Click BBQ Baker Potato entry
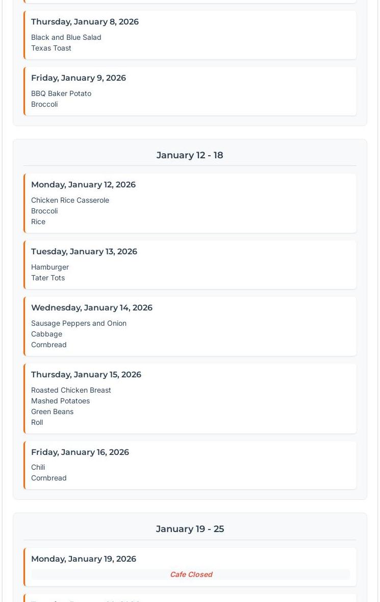Screen dimensions: 380x602 tap(61, 93)
